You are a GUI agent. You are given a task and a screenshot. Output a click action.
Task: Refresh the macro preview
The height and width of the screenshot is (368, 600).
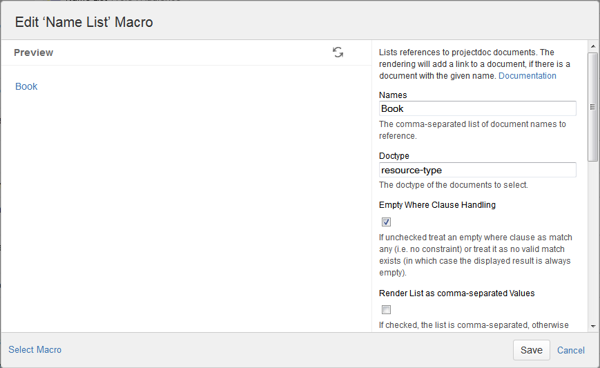click(338, 52)
